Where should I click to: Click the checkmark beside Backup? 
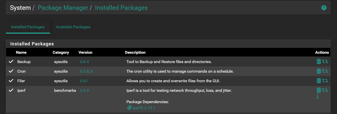[11, 62]
